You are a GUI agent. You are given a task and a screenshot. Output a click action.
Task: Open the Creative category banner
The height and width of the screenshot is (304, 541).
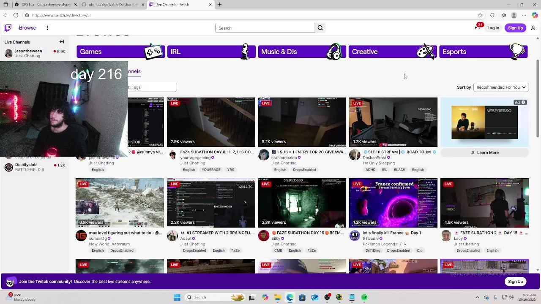393,52
